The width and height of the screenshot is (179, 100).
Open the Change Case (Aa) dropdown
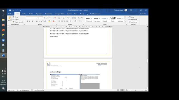pos(51,18)
